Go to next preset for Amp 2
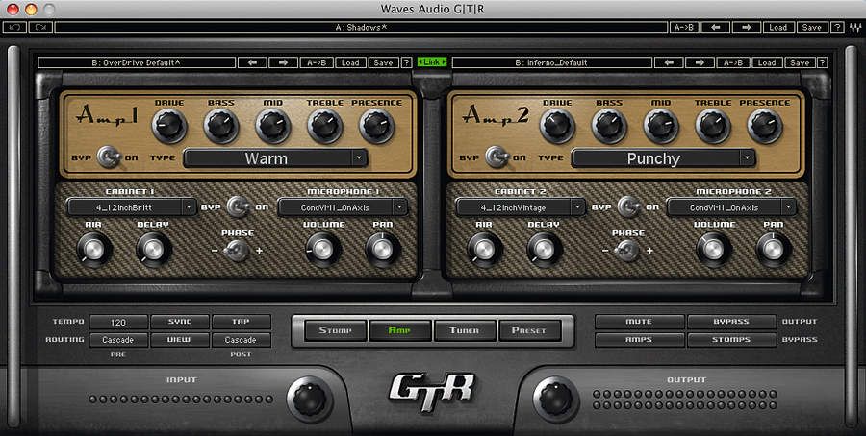The height and width of the screenshot is (436, 866). (x=700, y=62)
